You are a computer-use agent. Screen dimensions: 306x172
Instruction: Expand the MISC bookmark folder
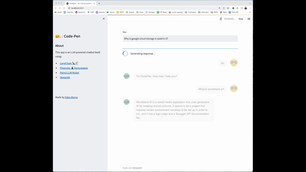[214, 12]
